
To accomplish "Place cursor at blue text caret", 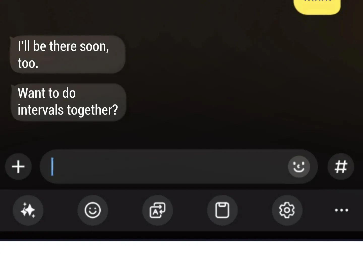I will point(52,166).
